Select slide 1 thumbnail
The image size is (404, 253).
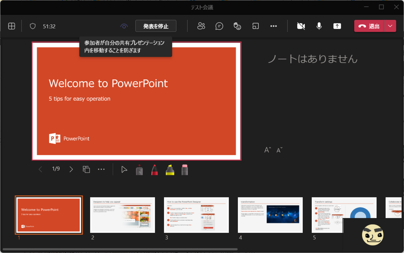click(x=49, y=215)
